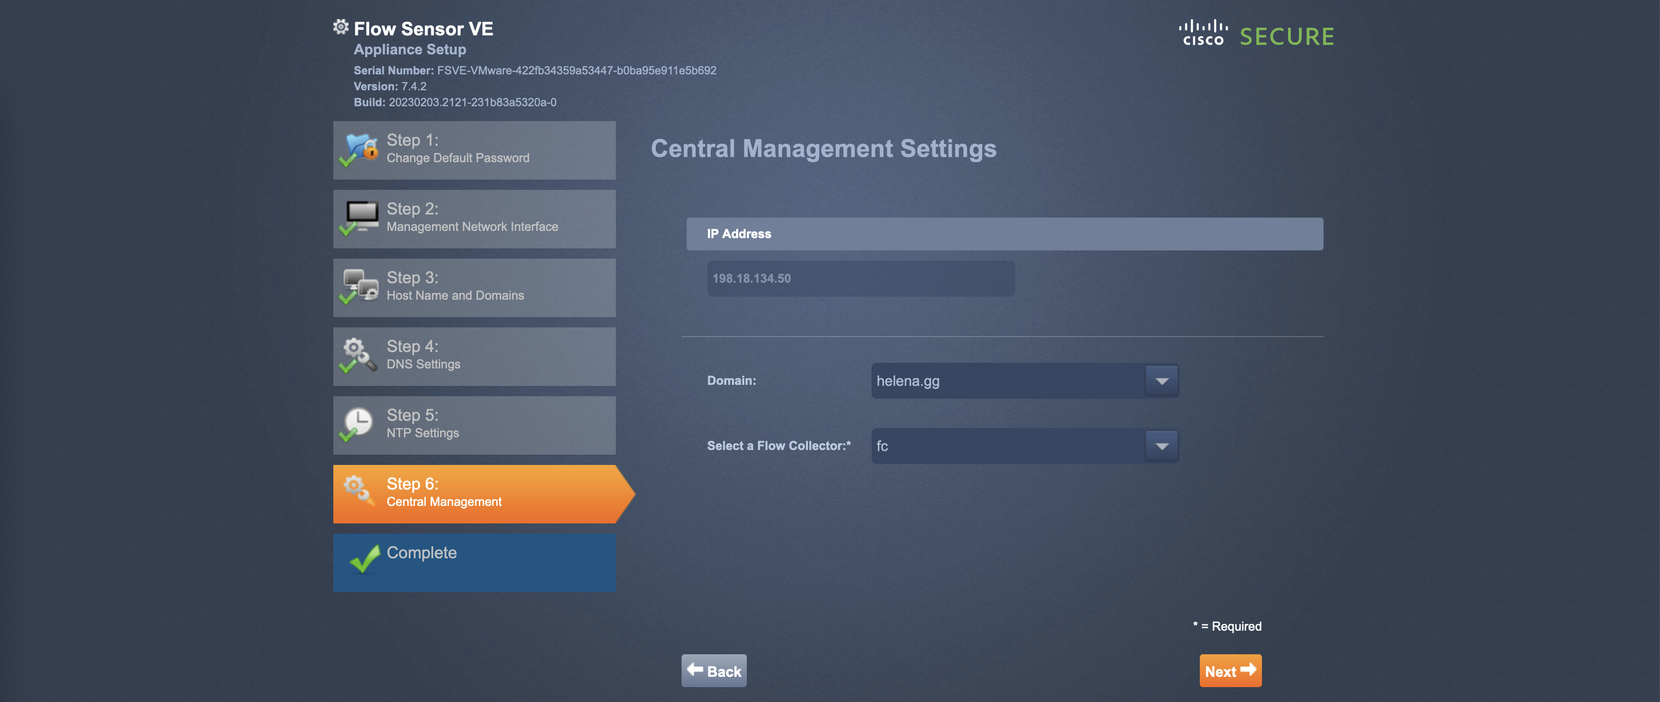Screen dimensions: 1660x702
Task: Open the helena.gg domain combo box
Action: [x=1007, y=381]
